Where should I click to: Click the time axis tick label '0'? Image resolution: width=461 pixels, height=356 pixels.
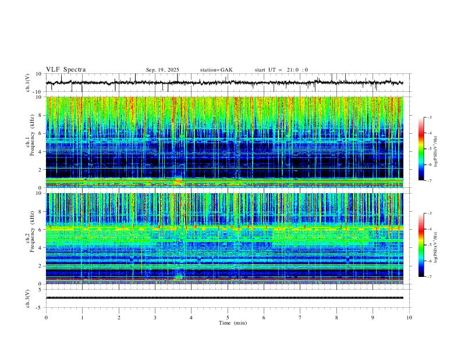(46, 318)
